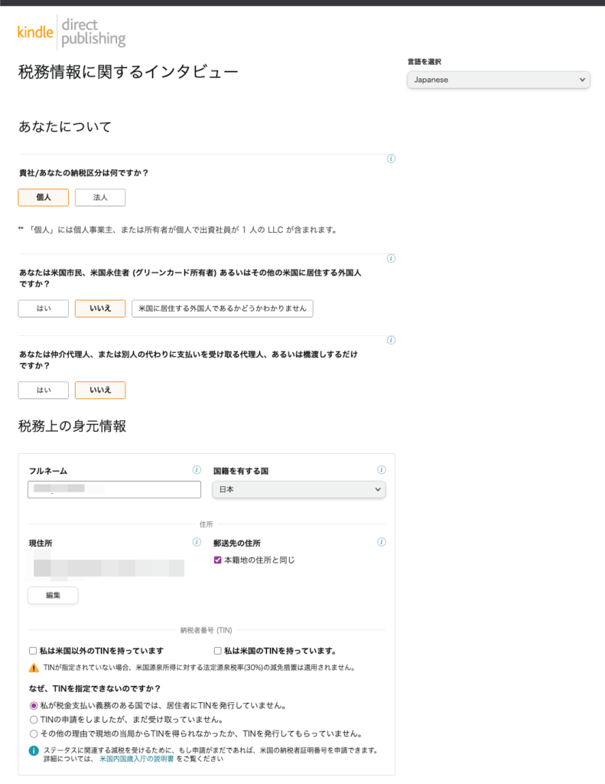
Task: Check 私は米国以外のTINを持っています box
Action: pos(33,651)
